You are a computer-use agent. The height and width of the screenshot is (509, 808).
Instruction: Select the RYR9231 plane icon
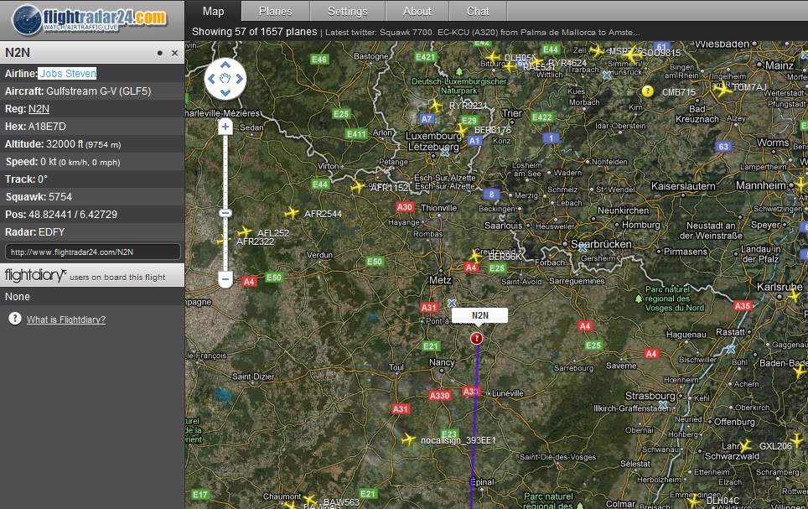point(435,106)
